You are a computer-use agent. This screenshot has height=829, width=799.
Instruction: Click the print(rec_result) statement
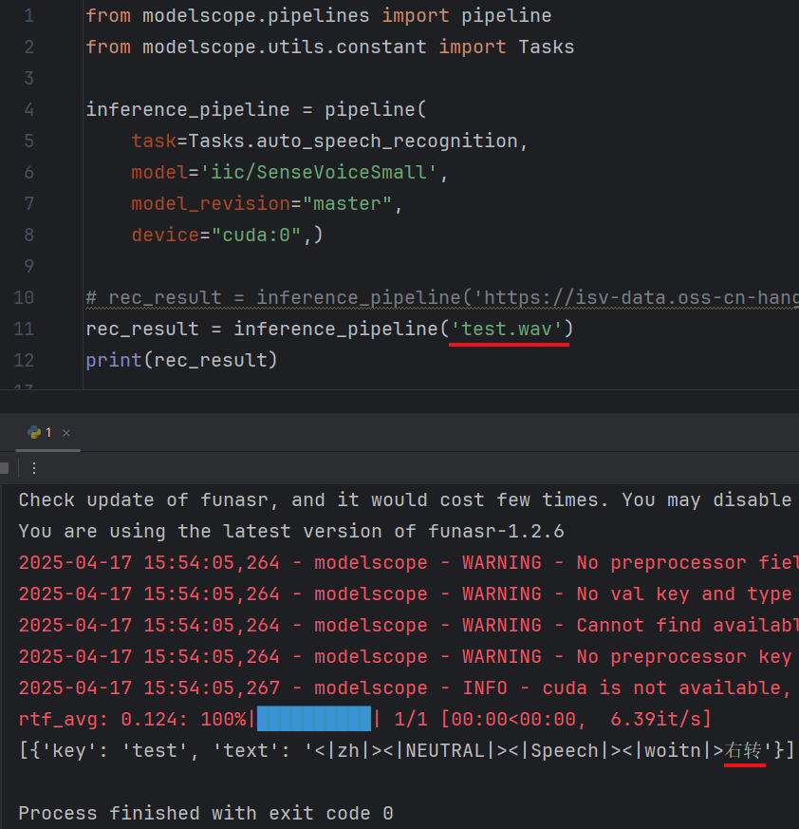180,360
